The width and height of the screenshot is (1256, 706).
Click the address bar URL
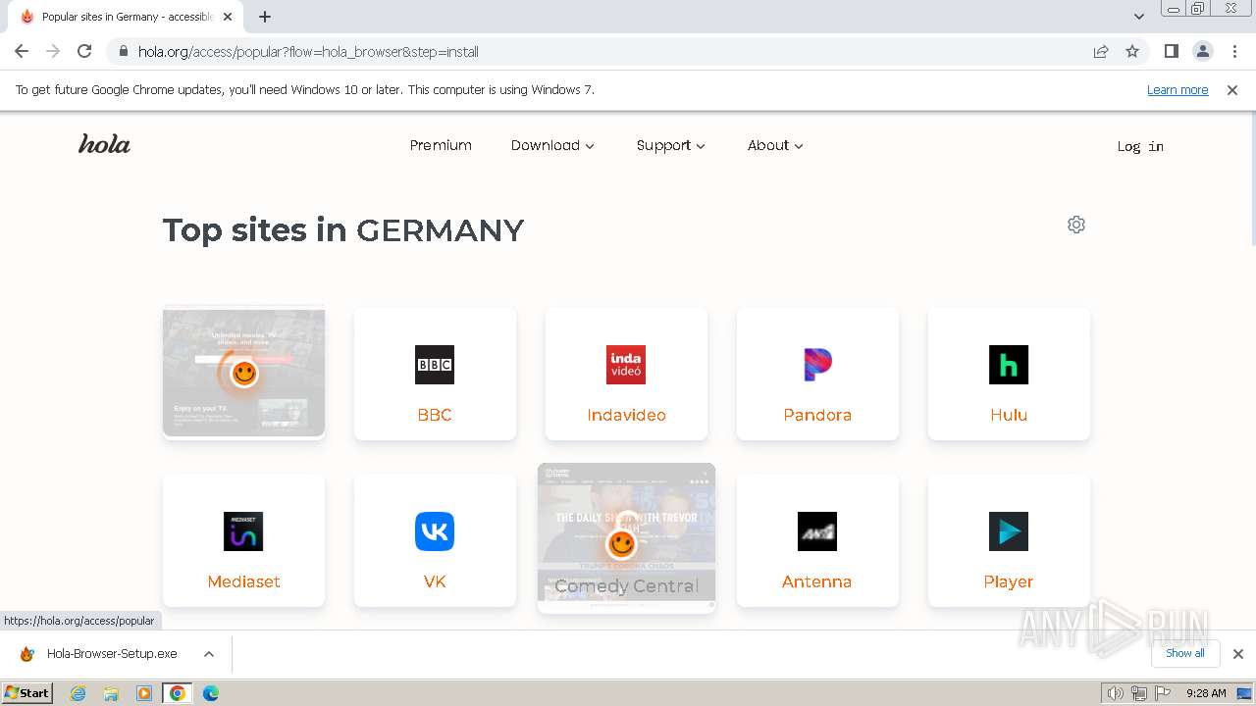(308, 51)
